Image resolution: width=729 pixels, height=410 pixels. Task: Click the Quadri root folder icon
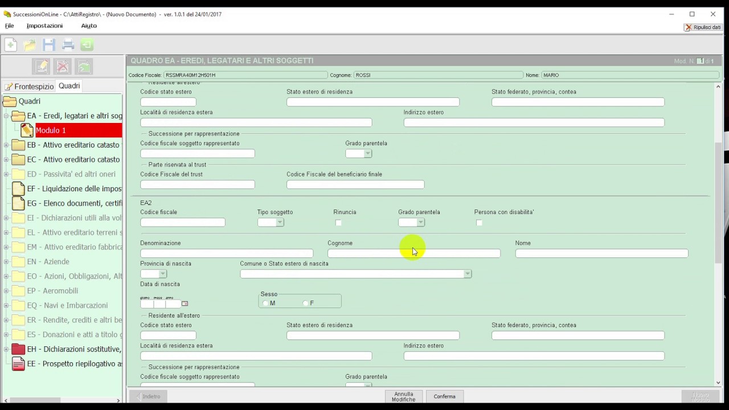(x=10, y=101)
